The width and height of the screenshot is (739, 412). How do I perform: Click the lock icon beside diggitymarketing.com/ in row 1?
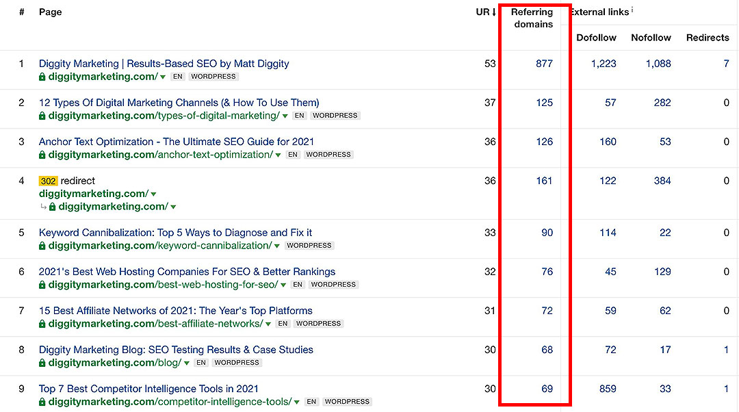coord(42,77)
